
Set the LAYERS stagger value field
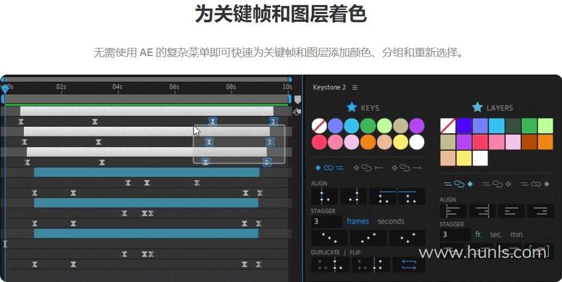(455, 235)
